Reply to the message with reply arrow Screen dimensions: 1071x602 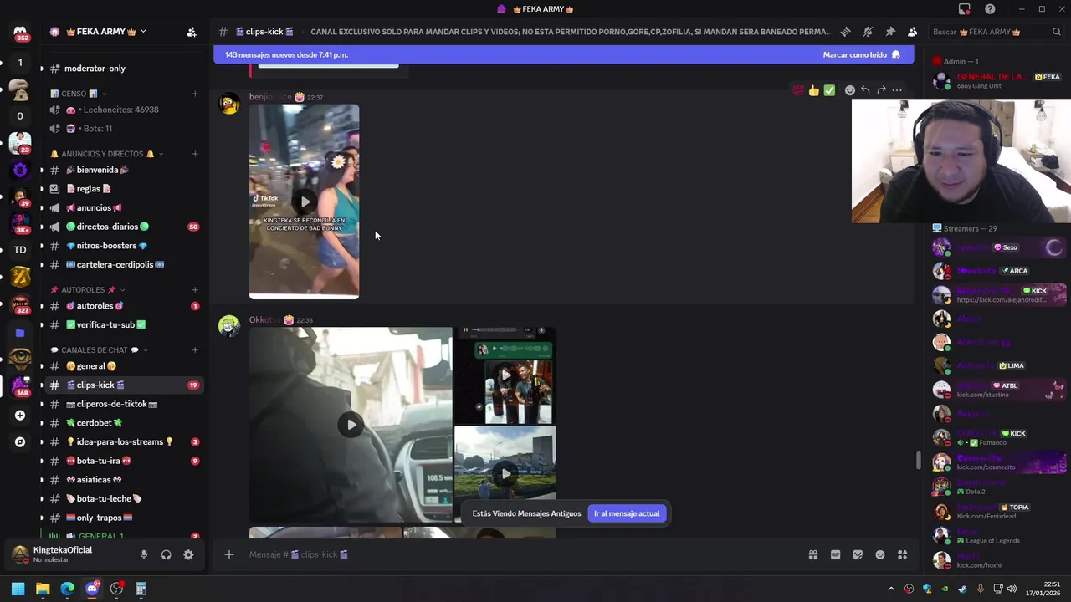coord(865,90)
